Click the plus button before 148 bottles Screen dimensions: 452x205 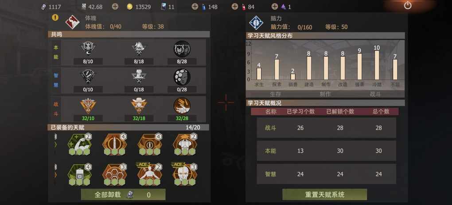pos(195,7)
